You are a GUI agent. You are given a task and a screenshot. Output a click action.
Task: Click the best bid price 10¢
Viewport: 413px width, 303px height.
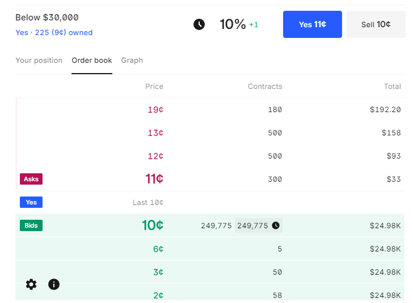[x=153, y=225]
